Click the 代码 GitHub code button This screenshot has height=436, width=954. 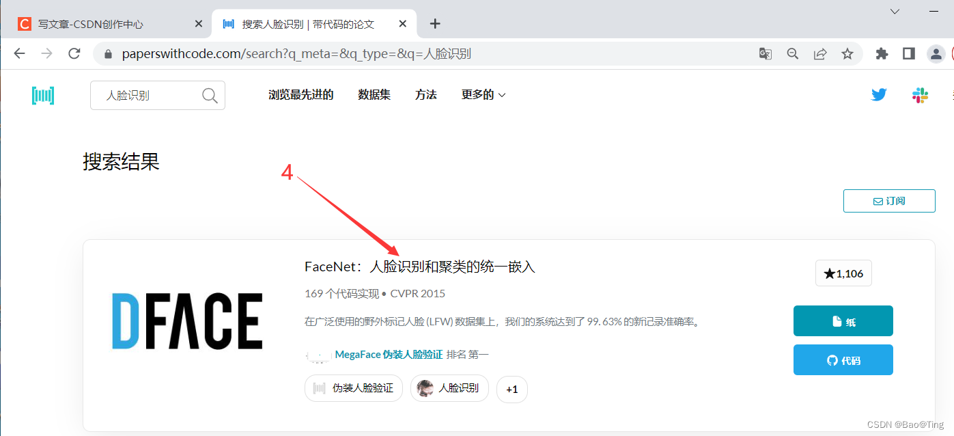(843, 360)
